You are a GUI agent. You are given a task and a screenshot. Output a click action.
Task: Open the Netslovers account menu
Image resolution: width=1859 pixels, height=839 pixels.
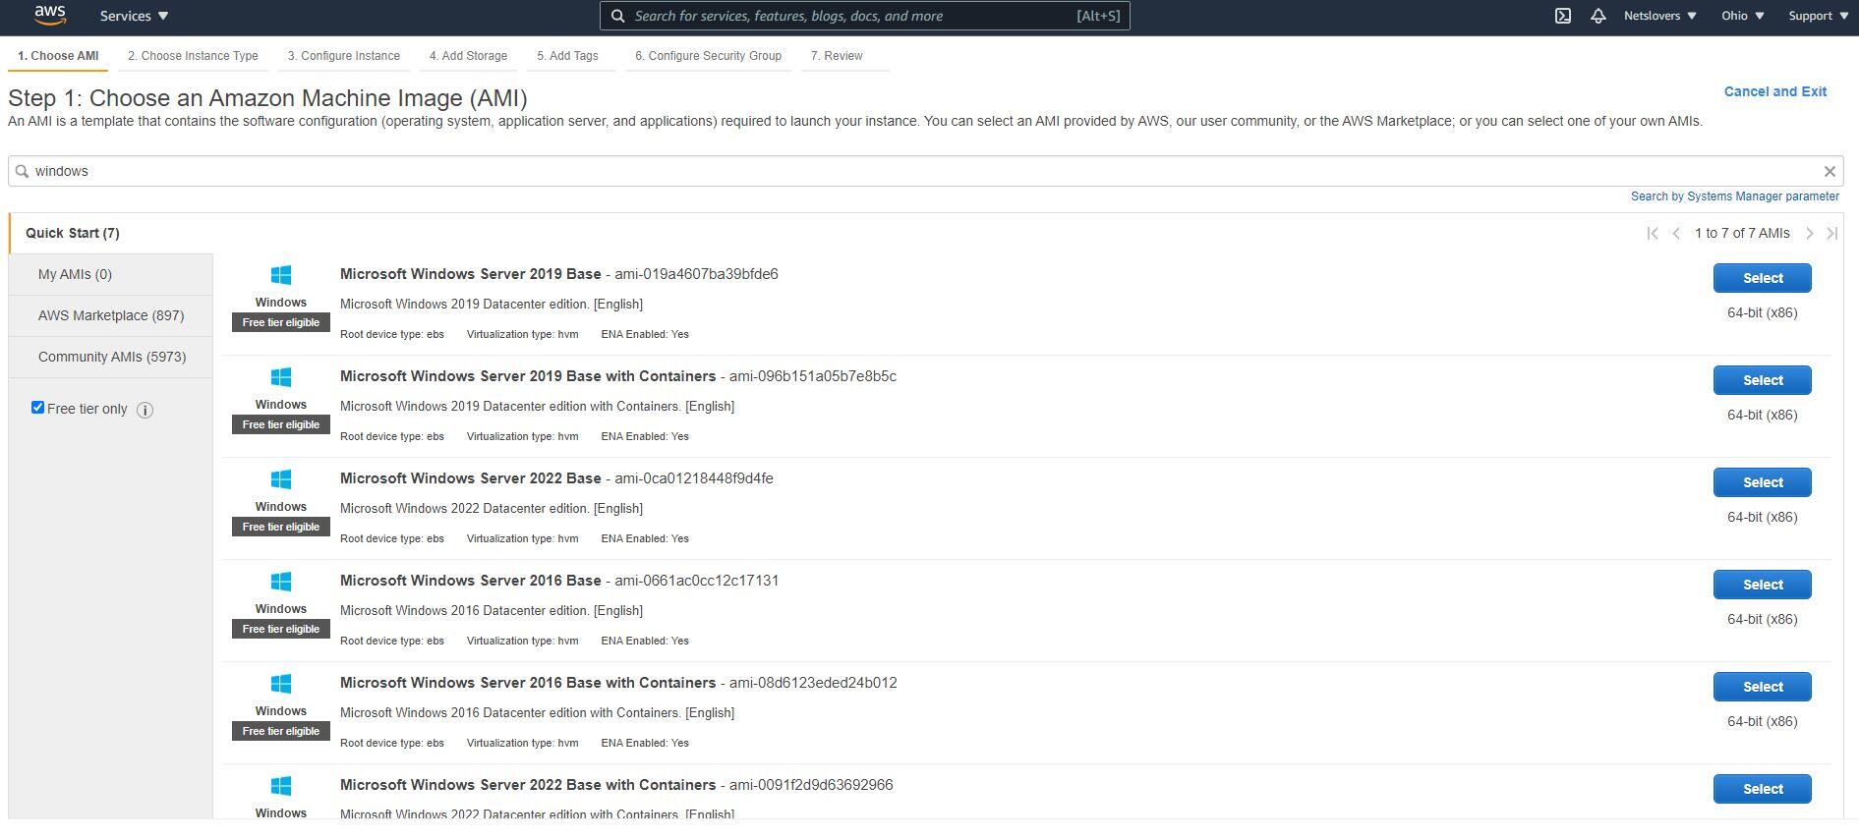point(1659,16)
